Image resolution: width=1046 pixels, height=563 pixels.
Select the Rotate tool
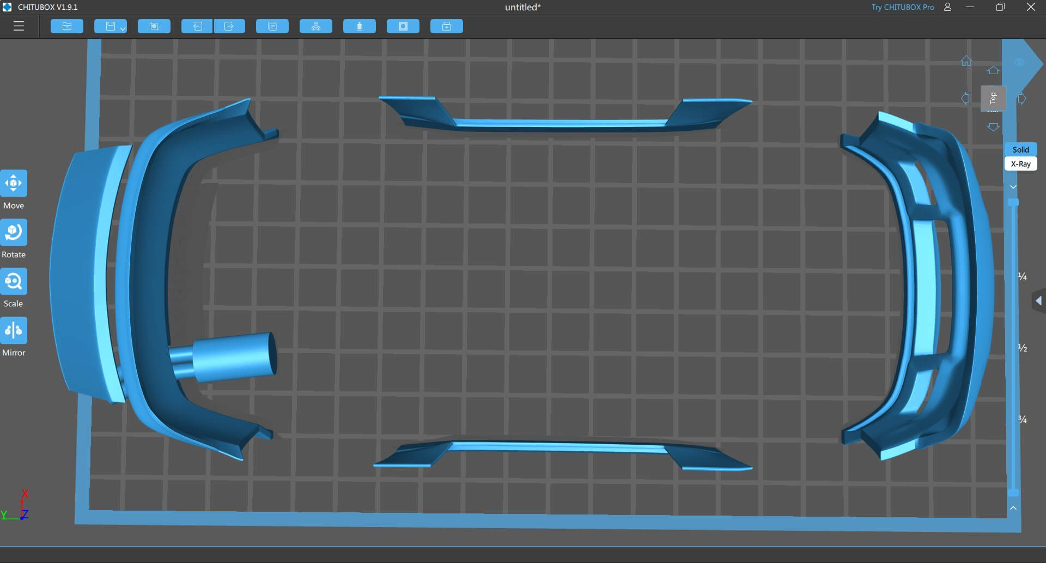click(x=14, y=233)
